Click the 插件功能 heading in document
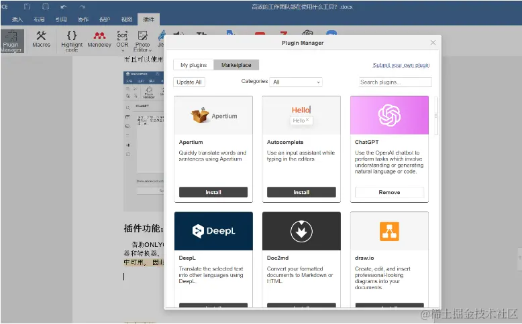The image size is (522, 324). (x=144, y=229)
